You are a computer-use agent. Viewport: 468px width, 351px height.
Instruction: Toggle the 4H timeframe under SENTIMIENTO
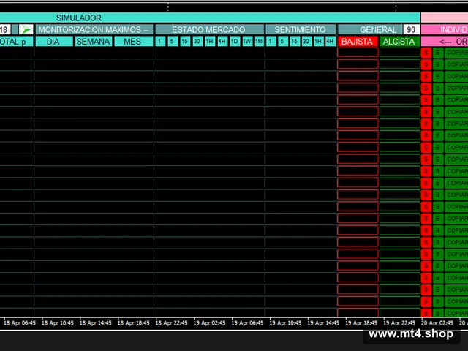pos(330,41)
